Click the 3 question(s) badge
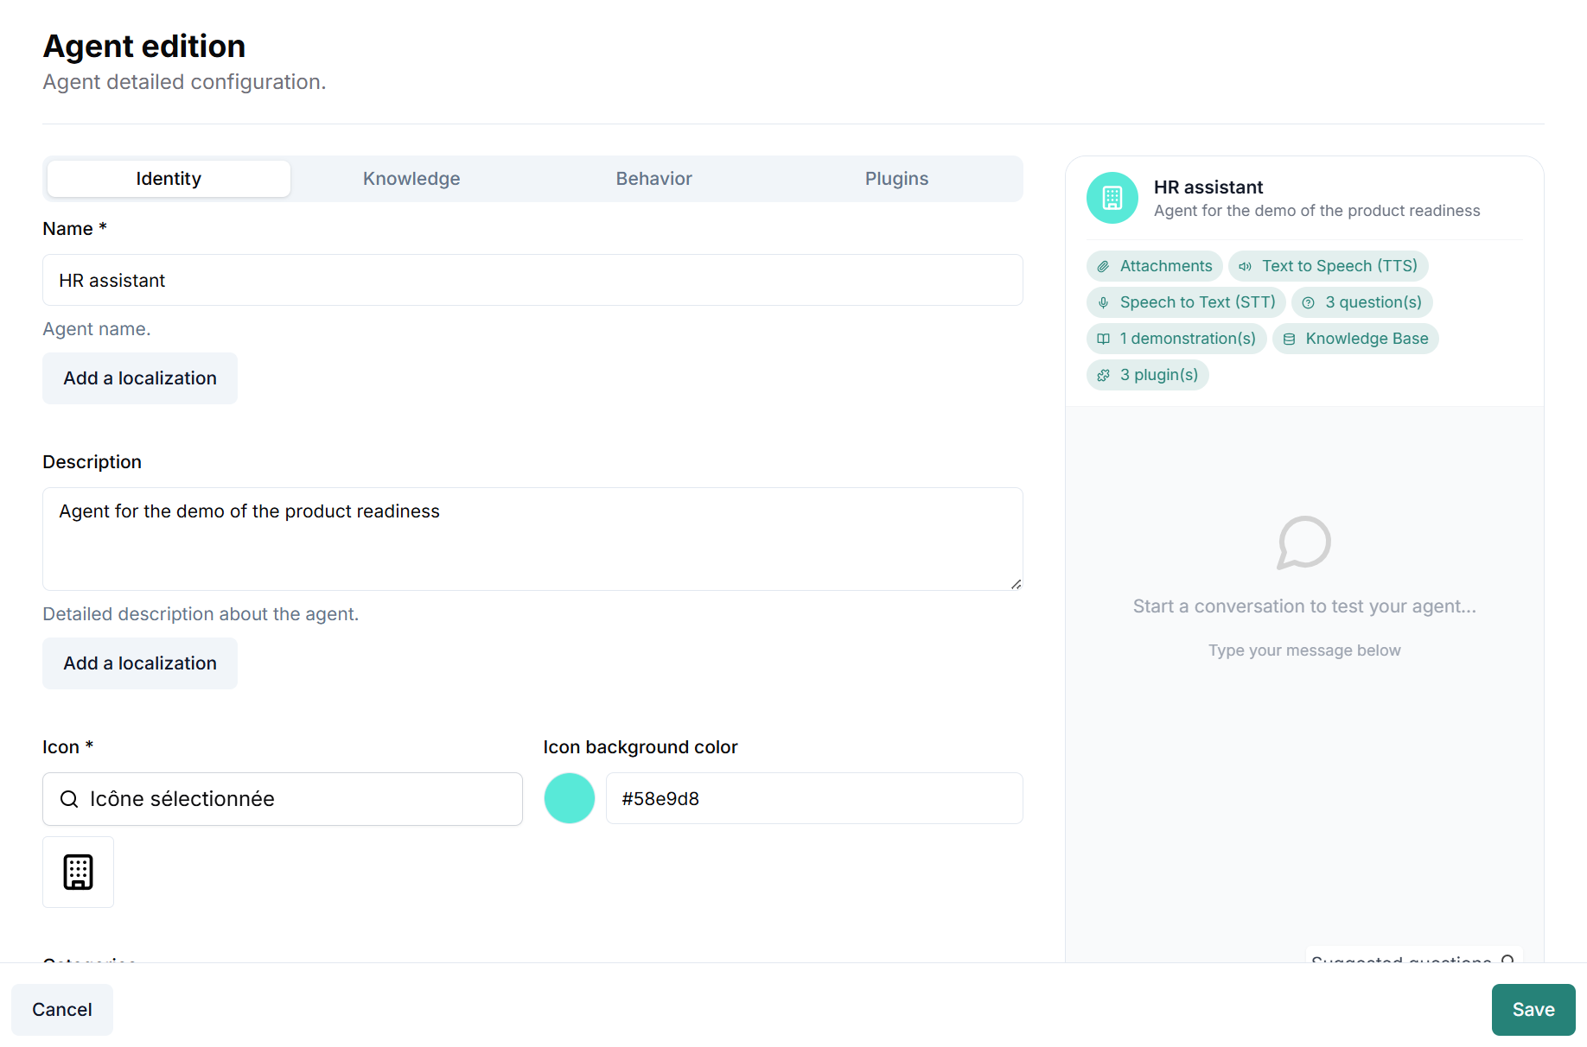Screen dimensions: 1587x1047 point(1361,302)
